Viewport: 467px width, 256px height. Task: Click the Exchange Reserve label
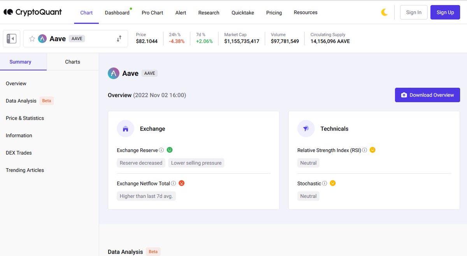click(x=137, y=150)
